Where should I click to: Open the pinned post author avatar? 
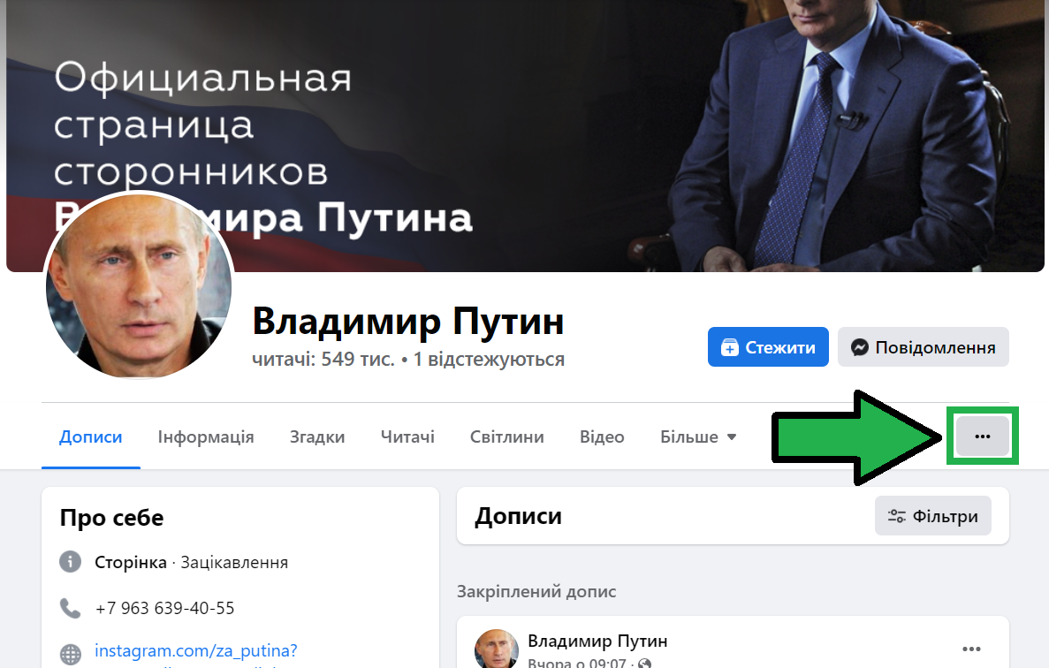(496, 649)
